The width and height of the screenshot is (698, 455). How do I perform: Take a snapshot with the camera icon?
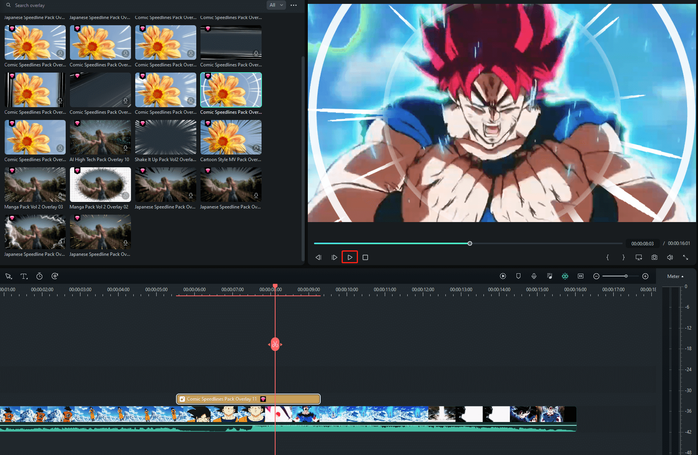pyautogui.click(x=654, y=257)
